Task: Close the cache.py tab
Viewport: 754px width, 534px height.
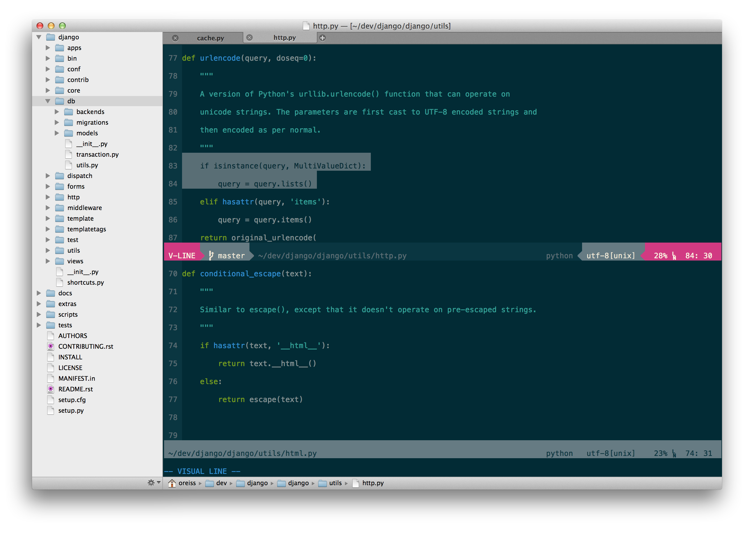Action: click(175, 38)
